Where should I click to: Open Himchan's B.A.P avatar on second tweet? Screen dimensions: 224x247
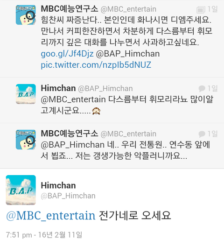[x=26, y=94]
